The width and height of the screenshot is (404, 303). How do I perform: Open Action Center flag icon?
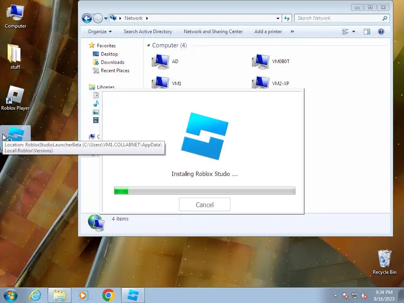tap(345, 296)
